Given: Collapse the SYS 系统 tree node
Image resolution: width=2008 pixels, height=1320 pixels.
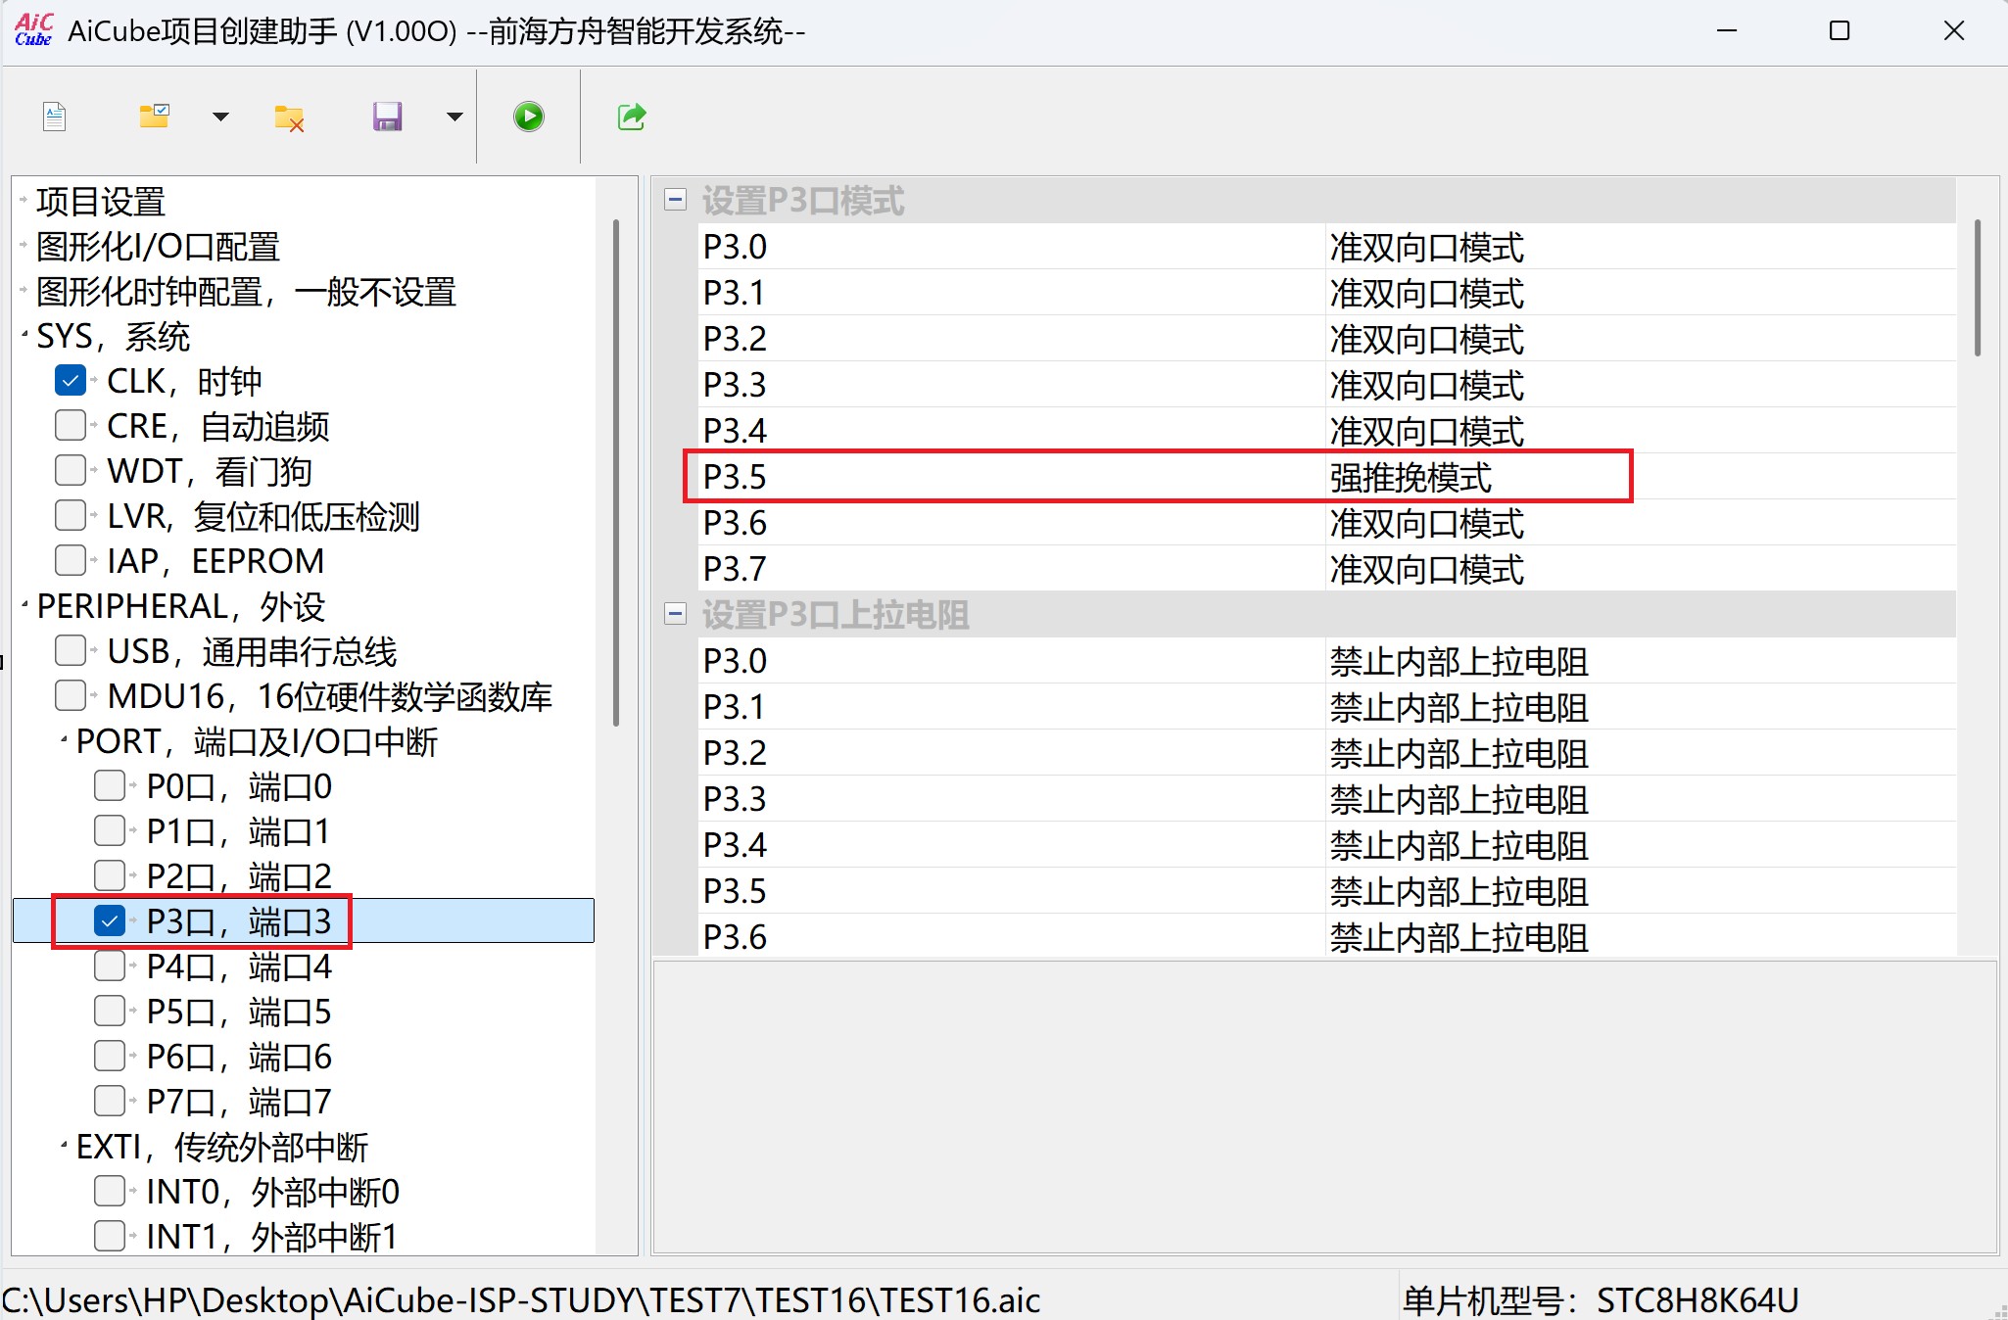Looking at the screenshot, I should [24, 336].
